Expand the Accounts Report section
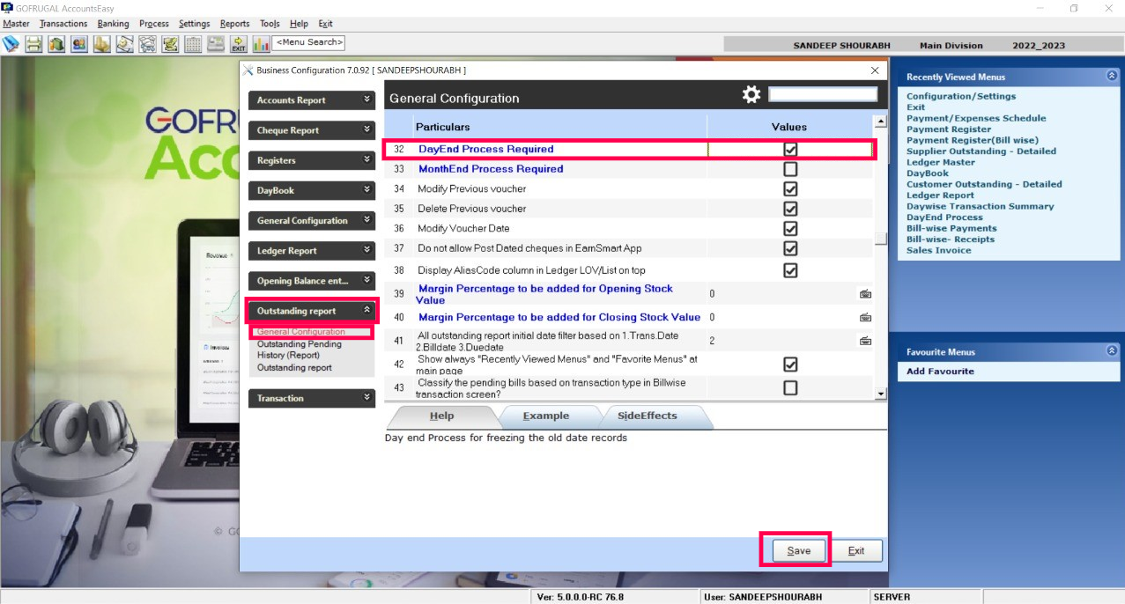This screenshot has height=604, width=1125. [312, 100]
